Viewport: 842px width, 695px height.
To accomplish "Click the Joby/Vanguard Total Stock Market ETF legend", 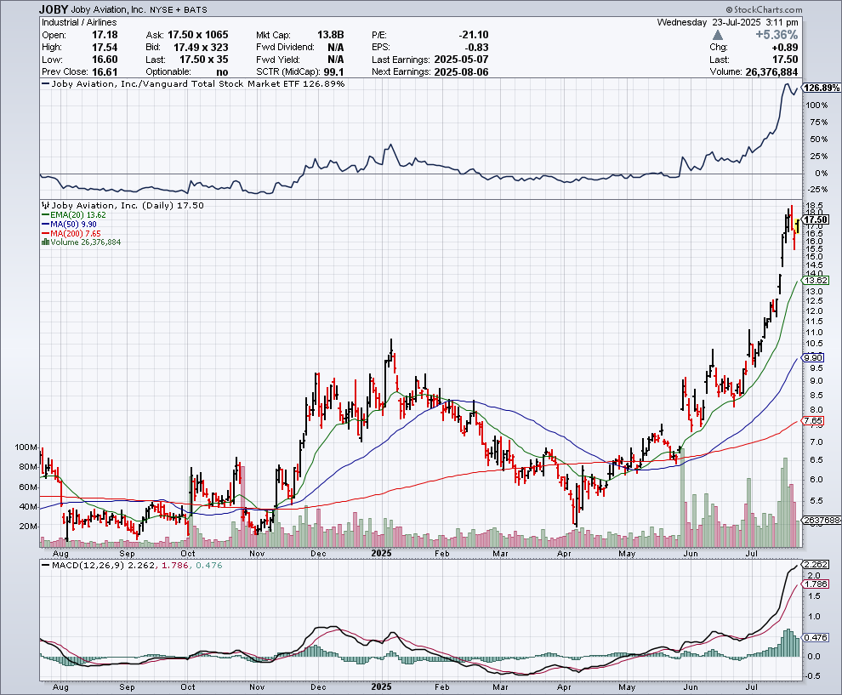I will tap(193, 83).
